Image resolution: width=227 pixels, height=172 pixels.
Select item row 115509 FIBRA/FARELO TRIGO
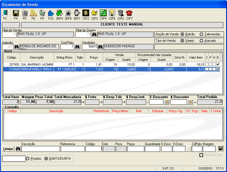coord(111,69)
